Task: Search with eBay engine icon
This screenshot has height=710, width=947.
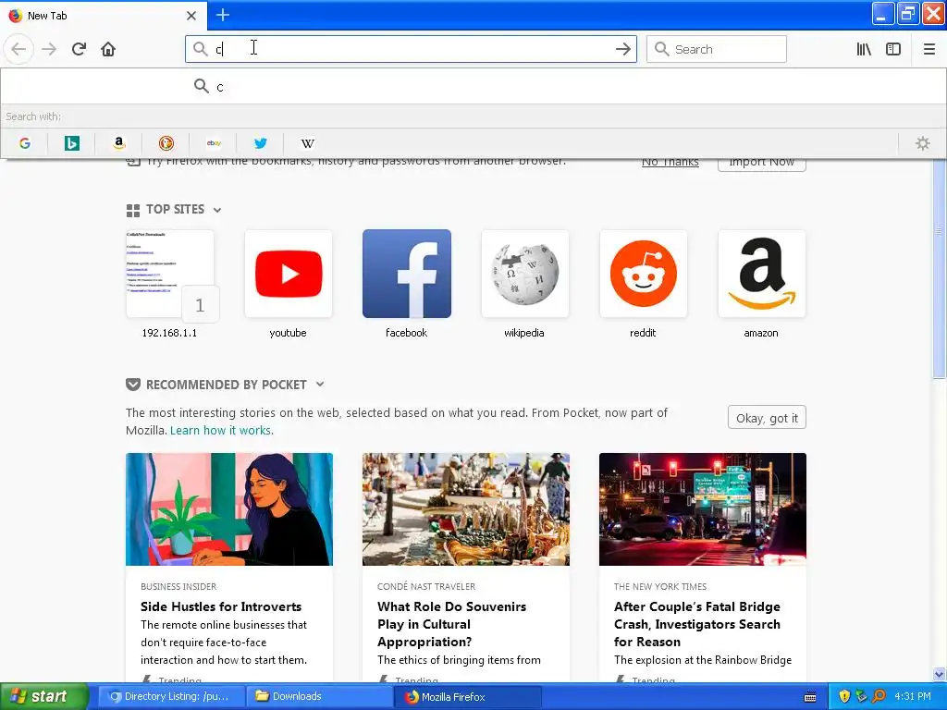Action: click(214, 143)
